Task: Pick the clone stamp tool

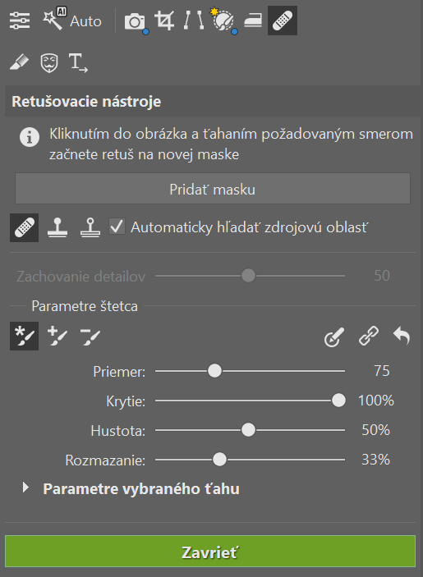Action: pos(57,227)
